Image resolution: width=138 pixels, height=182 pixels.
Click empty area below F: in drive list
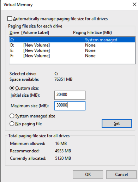click(x=72, y=61)
